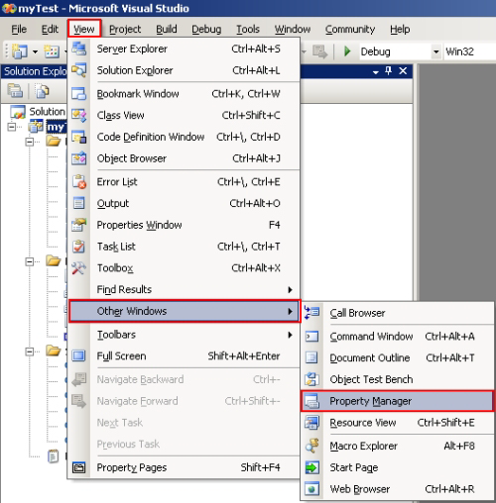Select the Resource View entry

[398, 423]
